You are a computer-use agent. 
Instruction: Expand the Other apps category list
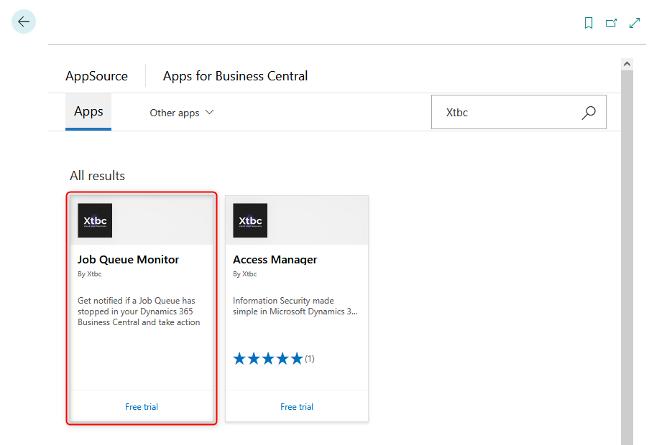click(182, 112)
